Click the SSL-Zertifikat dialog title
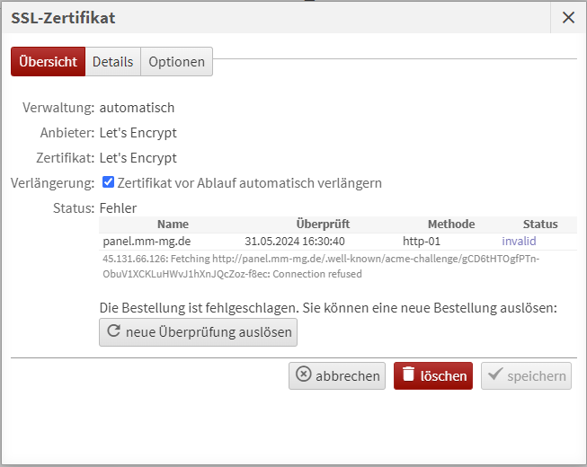Viewport: 587px width, 467px height. [x=63, y=17]
